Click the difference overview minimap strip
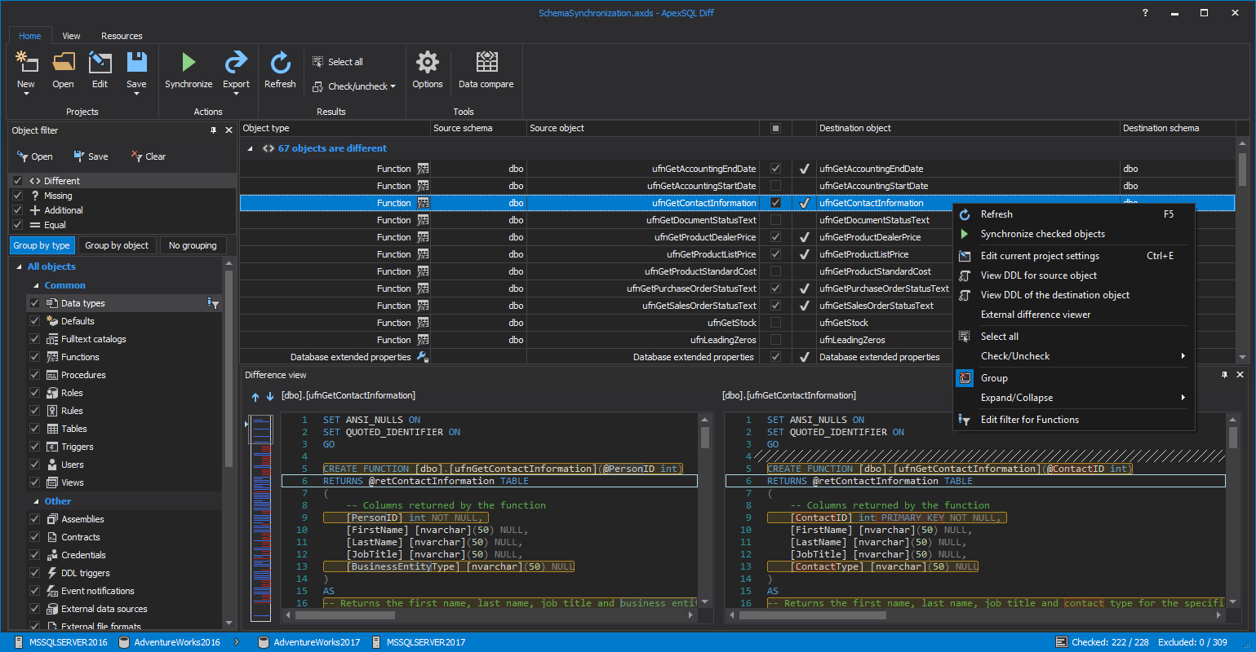This screenshot has height=652, width=1256. [261, 518]
